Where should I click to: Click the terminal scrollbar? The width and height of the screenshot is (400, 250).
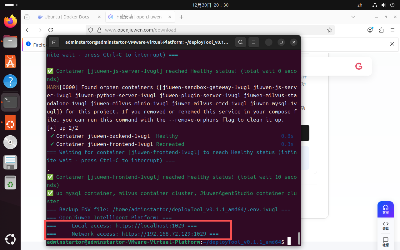pyautogui.click(x=299, y=238)
